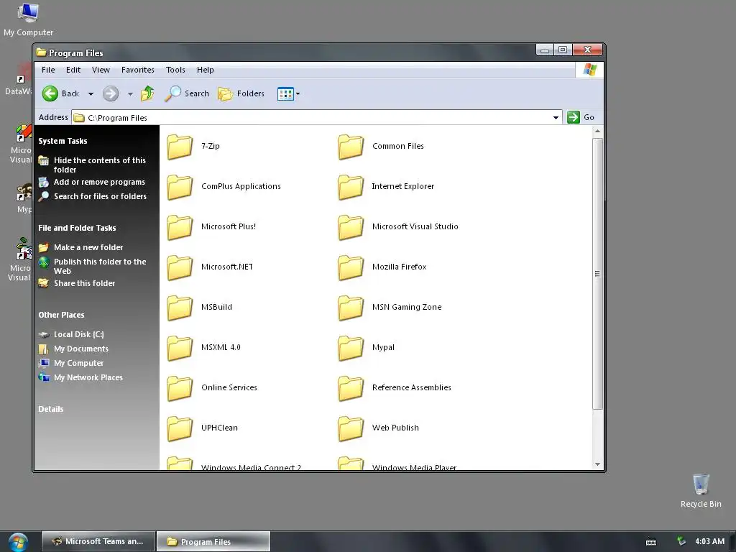Select the Web Publish folder icon
736x552 pixels.
coord(351,428)
